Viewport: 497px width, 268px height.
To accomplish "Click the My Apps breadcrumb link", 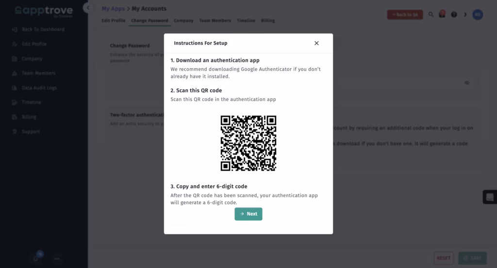I will tap(112, 9).
